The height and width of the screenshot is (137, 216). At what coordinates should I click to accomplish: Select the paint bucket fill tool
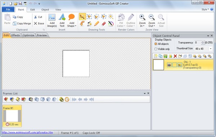[89, 24]
